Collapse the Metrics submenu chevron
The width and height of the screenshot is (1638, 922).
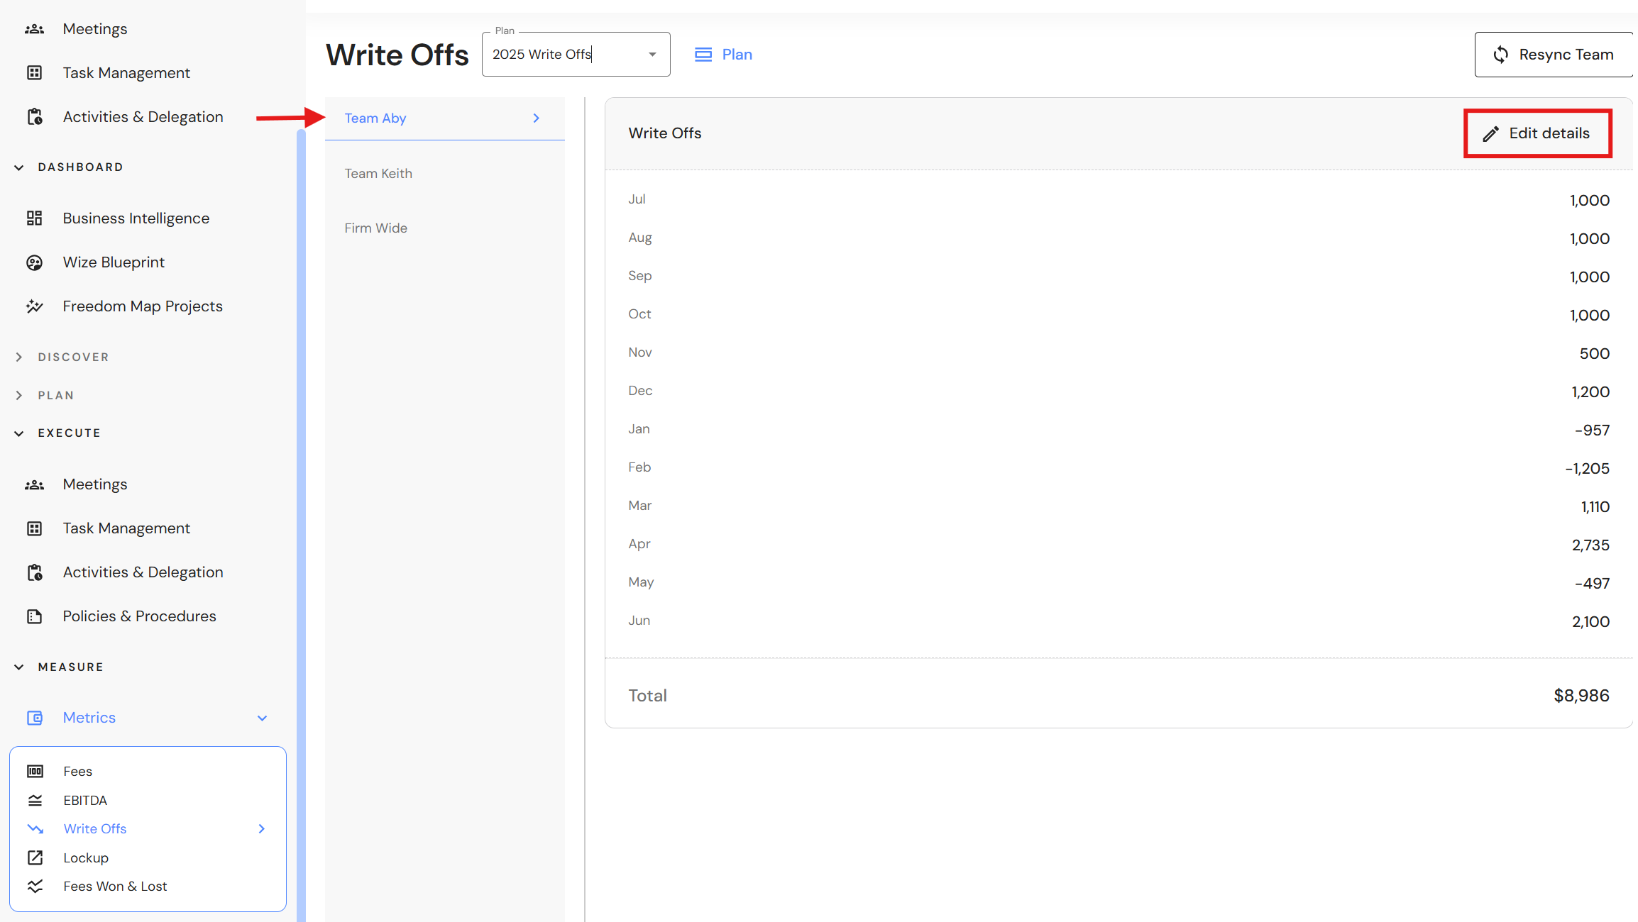tap(262, 718)
